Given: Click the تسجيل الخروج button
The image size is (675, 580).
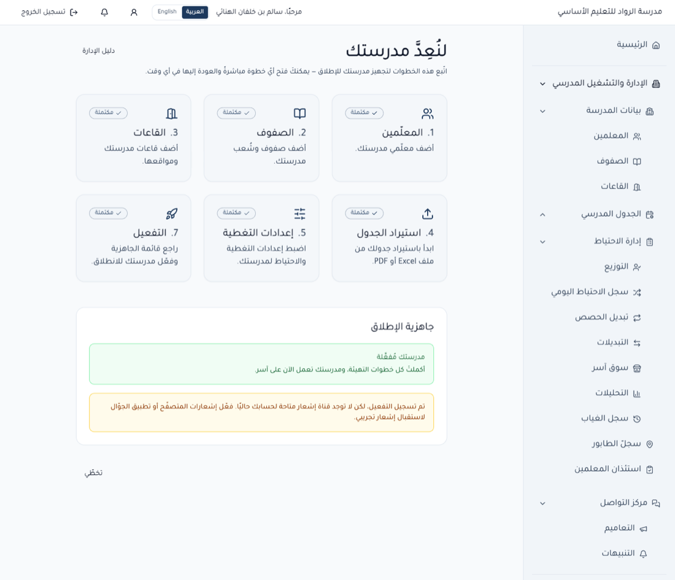Looking at the screenshot, I should click(x=50, y=12).
